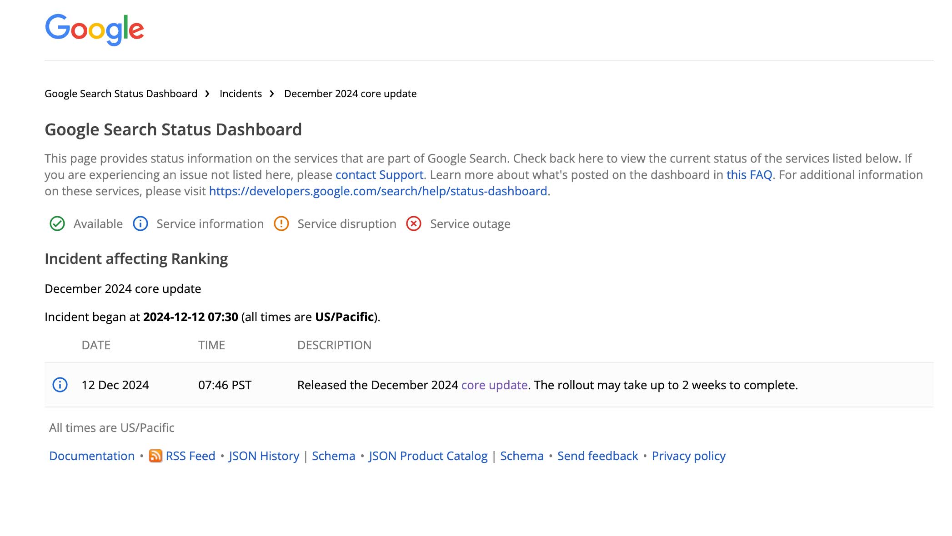Open the RSS Feed link
The height and width of the screenshot is (536, 952).
pos(190,456)
